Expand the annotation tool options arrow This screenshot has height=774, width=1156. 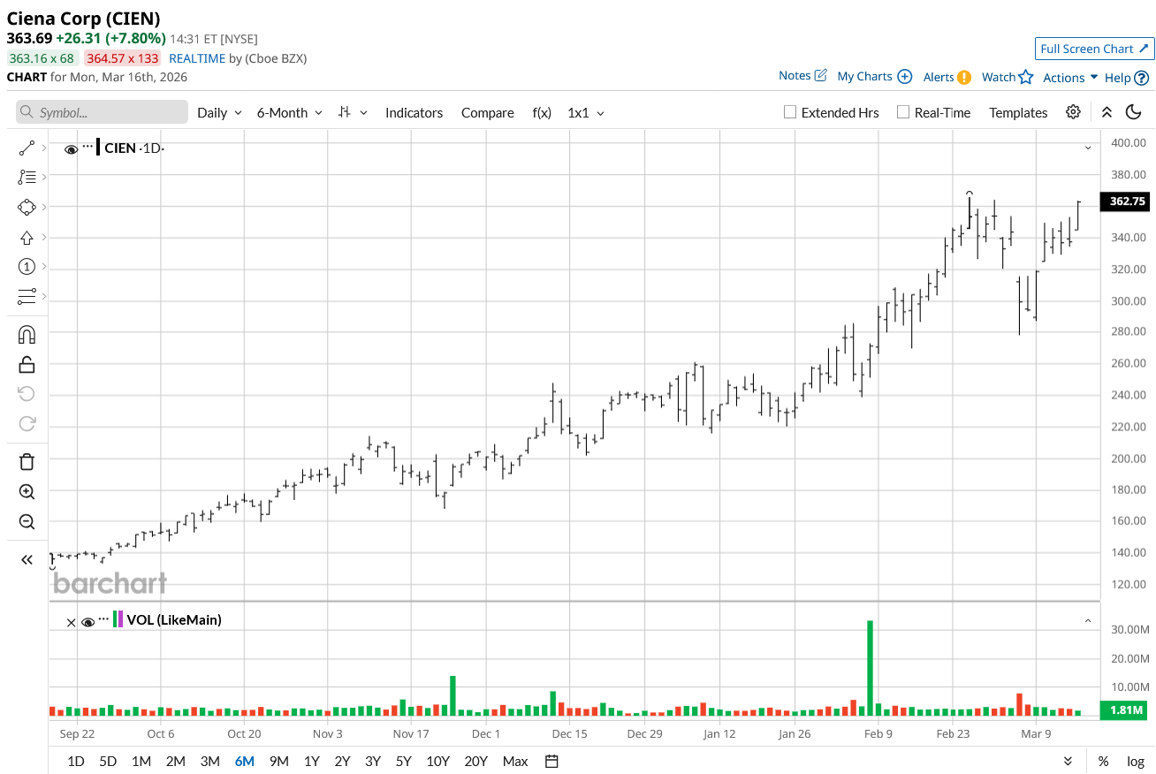44,267
